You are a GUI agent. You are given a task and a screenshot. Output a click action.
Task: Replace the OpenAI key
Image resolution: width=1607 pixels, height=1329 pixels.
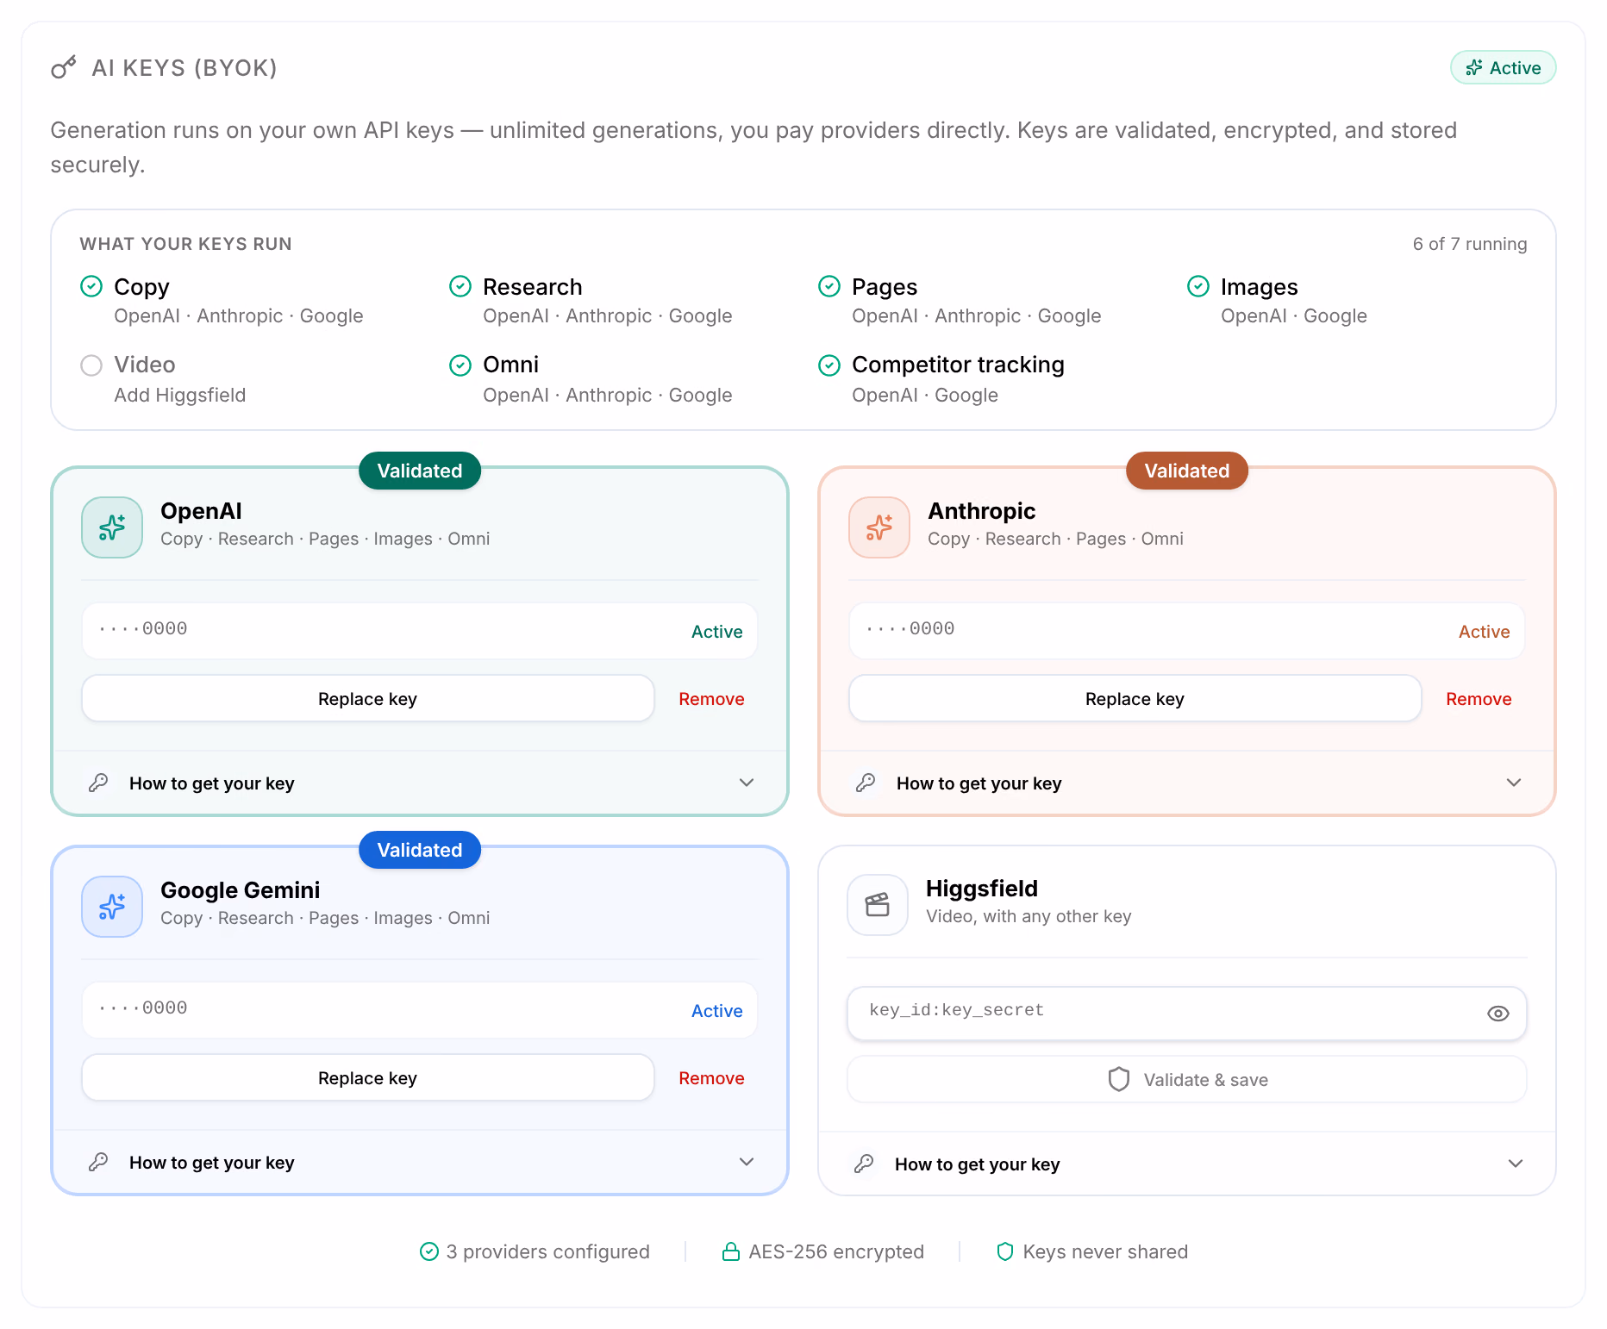click(368, 699)
